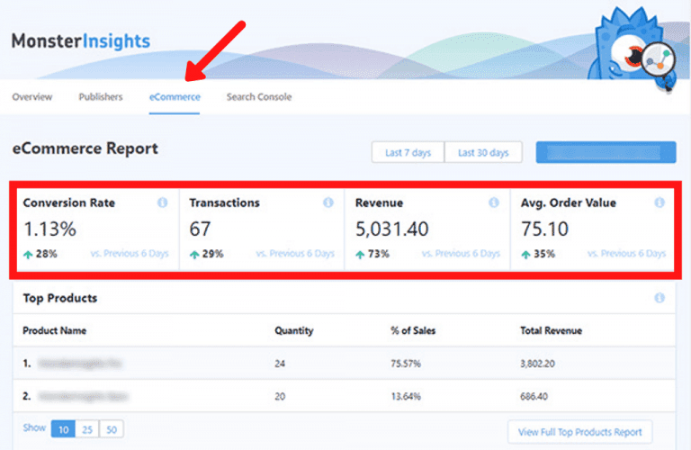691x450 pixels.
Task: Click the 28% increase indicator
Action: [40, 254]
